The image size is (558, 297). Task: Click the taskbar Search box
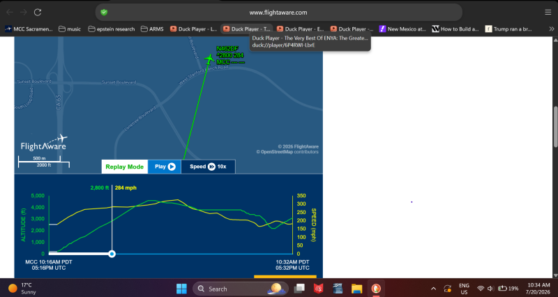(x=241, y=289)
